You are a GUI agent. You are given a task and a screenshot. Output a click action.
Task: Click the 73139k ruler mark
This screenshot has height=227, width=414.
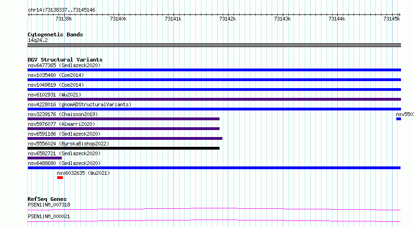(x=64, y=19)
